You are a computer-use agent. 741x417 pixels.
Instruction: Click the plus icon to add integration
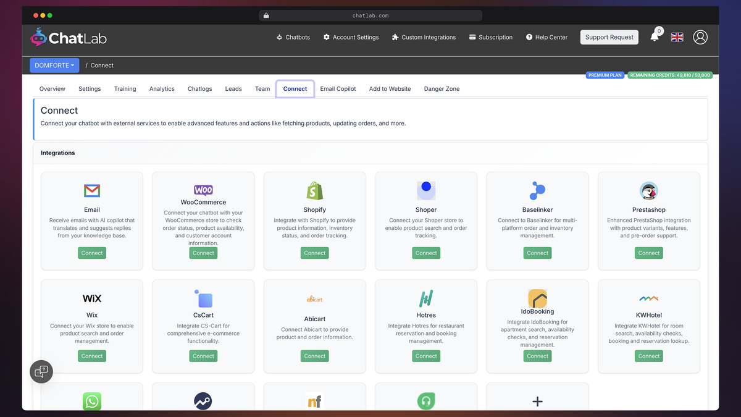point(537,402)
